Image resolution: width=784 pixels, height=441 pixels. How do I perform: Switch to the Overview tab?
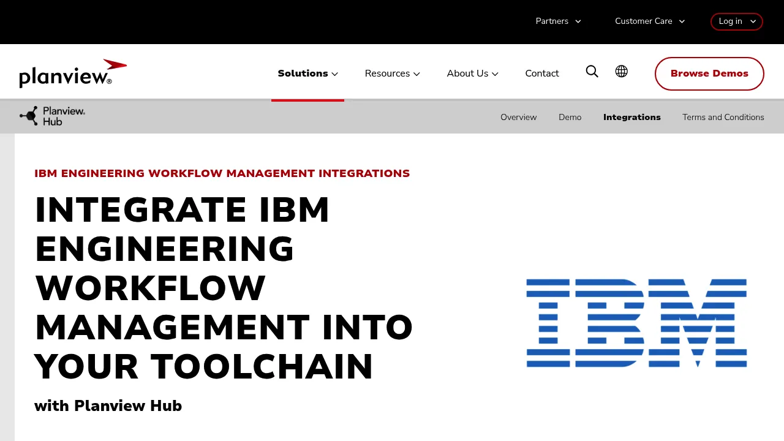519,117
